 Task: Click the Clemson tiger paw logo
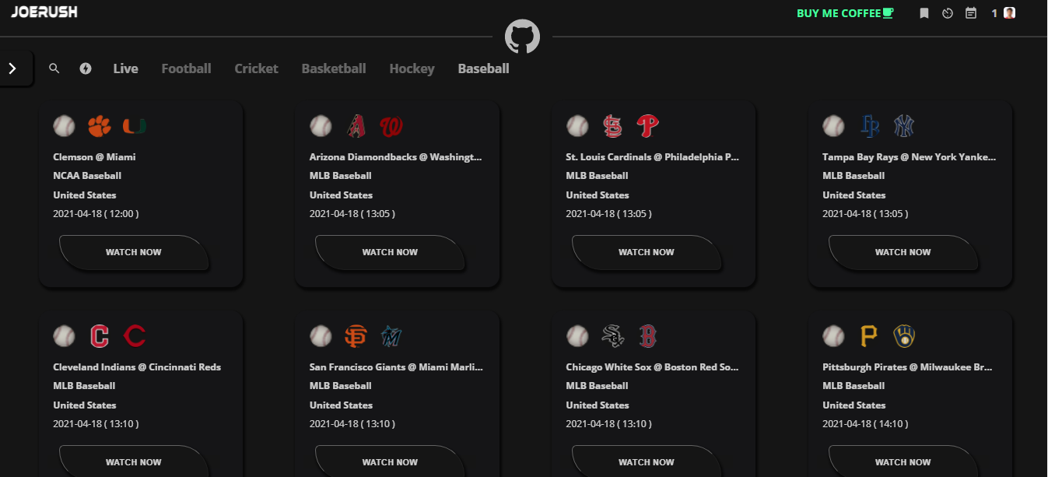(100, 126)
